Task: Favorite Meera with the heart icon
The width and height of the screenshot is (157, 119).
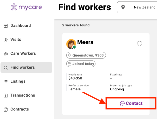Action: pyautogui.click(x=140, y=44)
